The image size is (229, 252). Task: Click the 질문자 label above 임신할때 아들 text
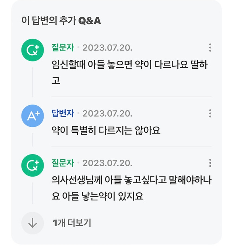(x=63, y=48)
